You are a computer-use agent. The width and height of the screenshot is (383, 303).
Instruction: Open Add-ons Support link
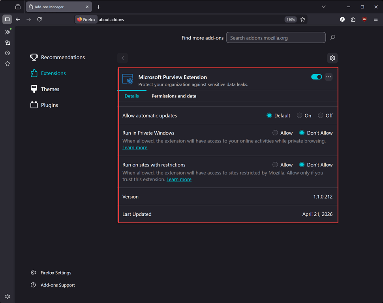53,285
